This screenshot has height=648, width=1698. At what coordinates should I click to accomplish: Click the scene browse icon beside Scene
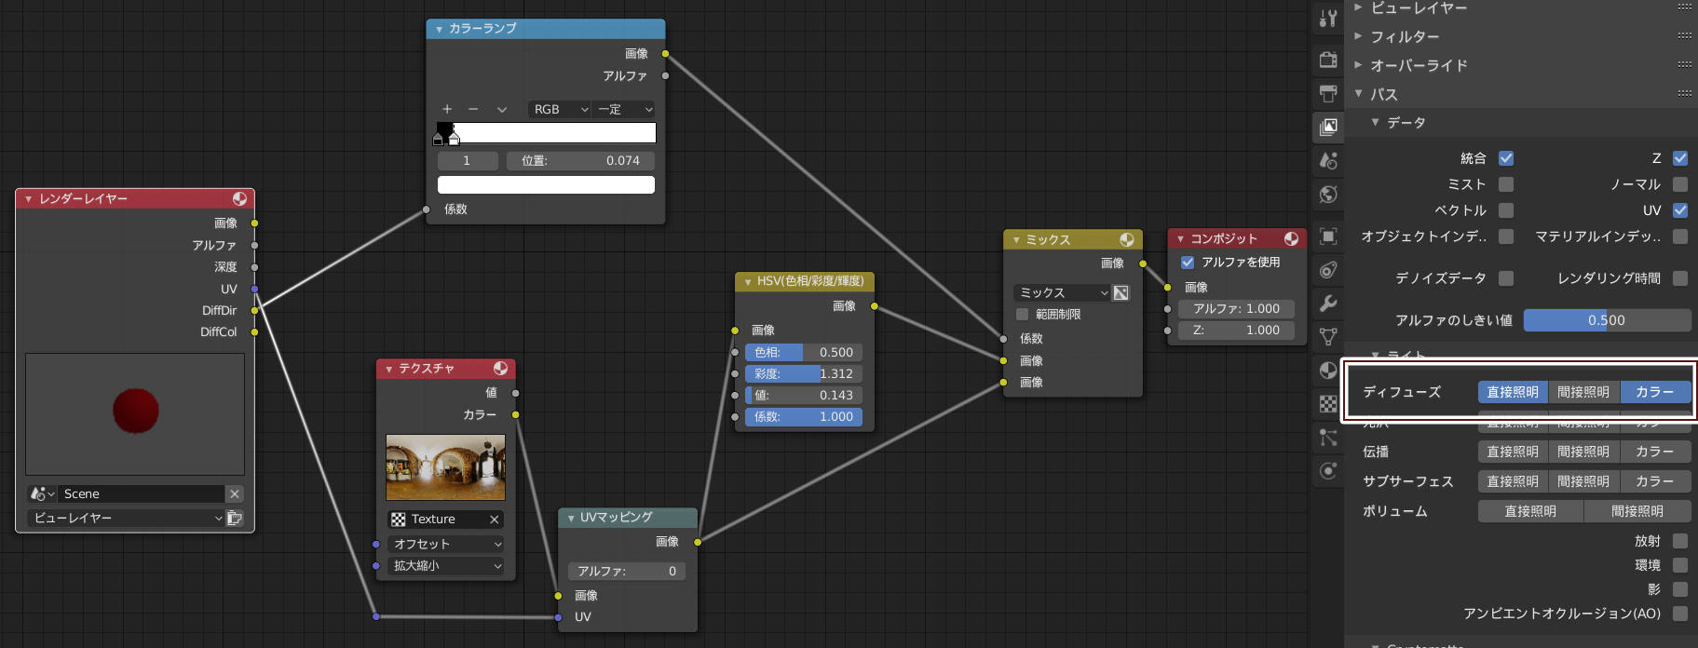(x=42, y=493)
